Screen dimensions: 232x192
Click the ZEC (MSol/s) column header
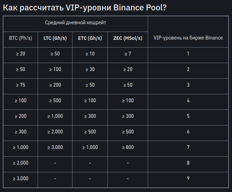point(127,38)
